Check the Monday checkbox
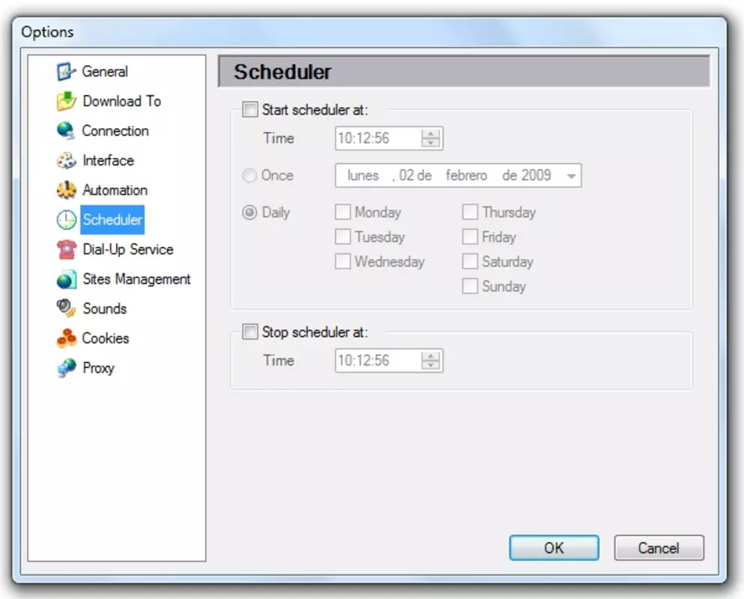 [342, 212]
